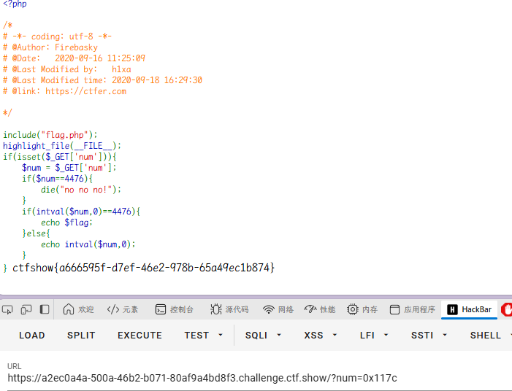Click the echo intval($num,0) line
The image size is (512, 391).
tap(88, 244)
